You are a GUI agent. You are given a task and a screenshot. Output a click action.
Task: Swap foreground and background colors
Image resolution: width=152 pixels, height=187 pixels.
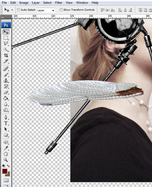click(x=8, y=166)
